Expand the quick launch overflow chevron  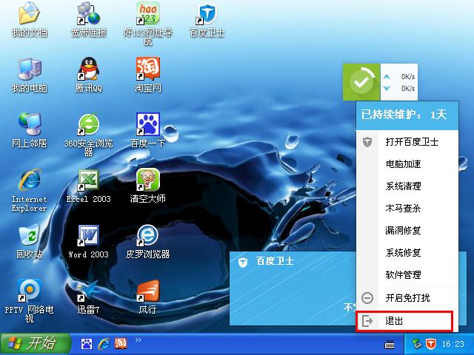(138, 340)
